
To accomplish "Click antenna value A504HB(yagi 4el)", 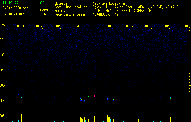I will (107, 14).
